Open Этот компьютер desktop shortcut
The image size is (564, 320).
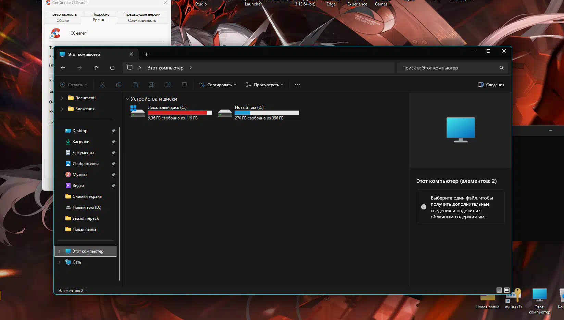click(x=539, y=300)
